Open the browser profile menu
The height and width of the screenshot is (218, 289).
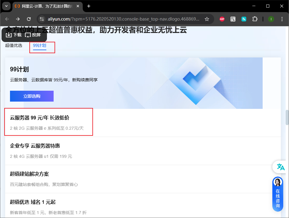pos(271,19)
